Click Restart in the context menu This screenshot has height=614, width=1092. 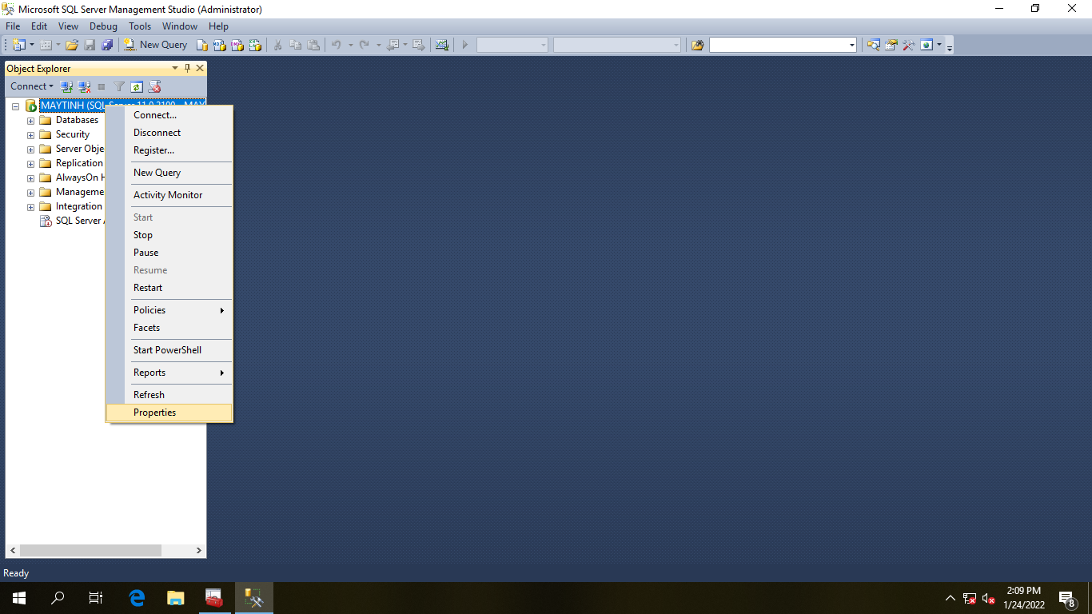(148, 288)
